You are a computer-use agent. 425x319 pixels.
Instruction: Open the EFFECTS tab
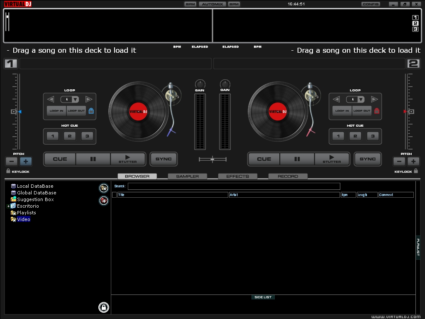(x=237, y=176)
